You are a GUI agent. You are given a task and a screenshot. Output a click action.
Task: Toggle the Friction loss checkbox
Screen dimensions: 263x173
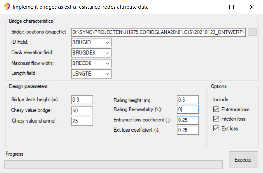click(216, 119)
